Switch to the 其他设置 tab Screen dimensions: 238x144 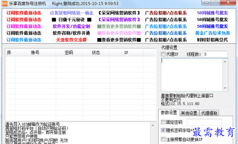pos(189,113)
